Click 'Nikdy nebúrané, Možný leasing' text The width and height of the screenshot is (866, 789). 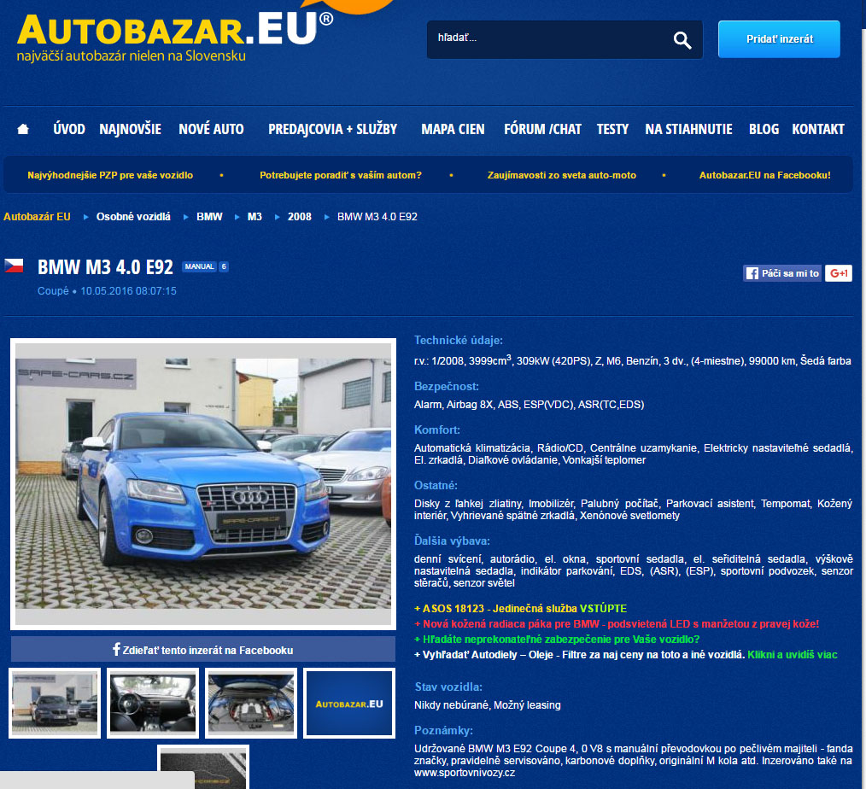click(487, 705)
